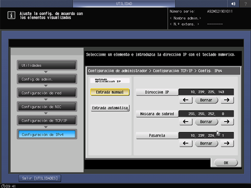Exit via Salir [UTILIDADES] button
Screen dimensions: 251x188
click(40, 178)
